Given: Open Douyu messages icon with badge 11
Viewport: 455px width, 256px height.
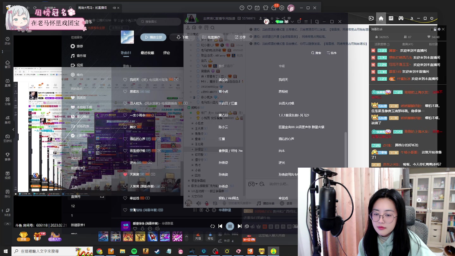Looking at the screenshot, I should 274,8.
